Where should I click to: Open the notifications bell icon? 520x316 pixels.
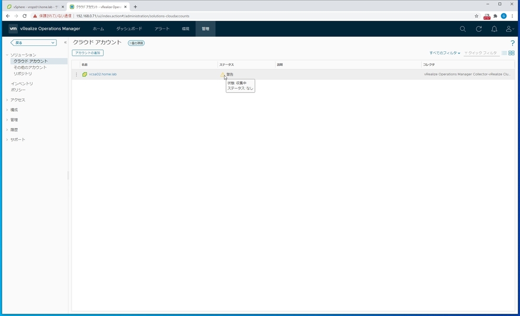(494, 29)
